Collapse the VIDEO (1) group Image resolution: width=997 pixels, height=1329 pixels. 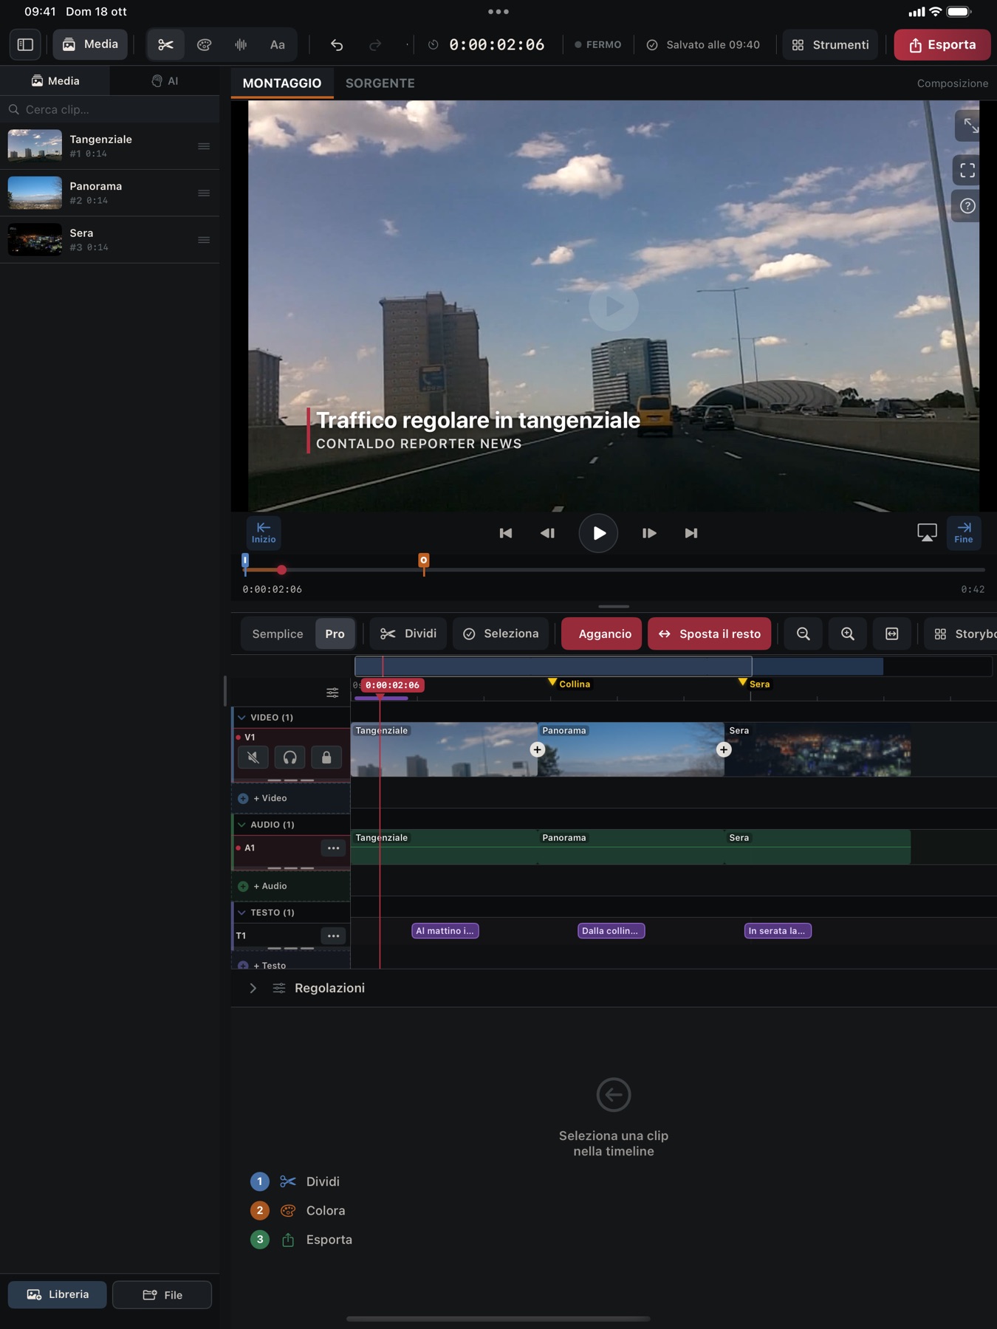click(241, 718)
